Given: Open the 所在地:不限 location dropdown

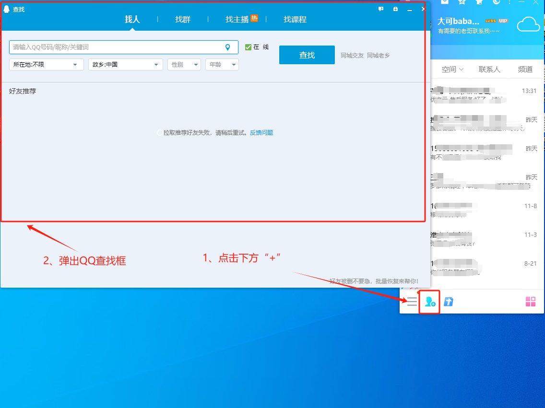Looking at the screenshot, I should click(46, 64).
